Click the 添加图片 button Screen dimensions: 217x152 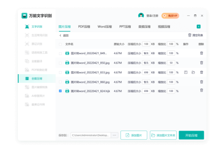tap(134, 135)
